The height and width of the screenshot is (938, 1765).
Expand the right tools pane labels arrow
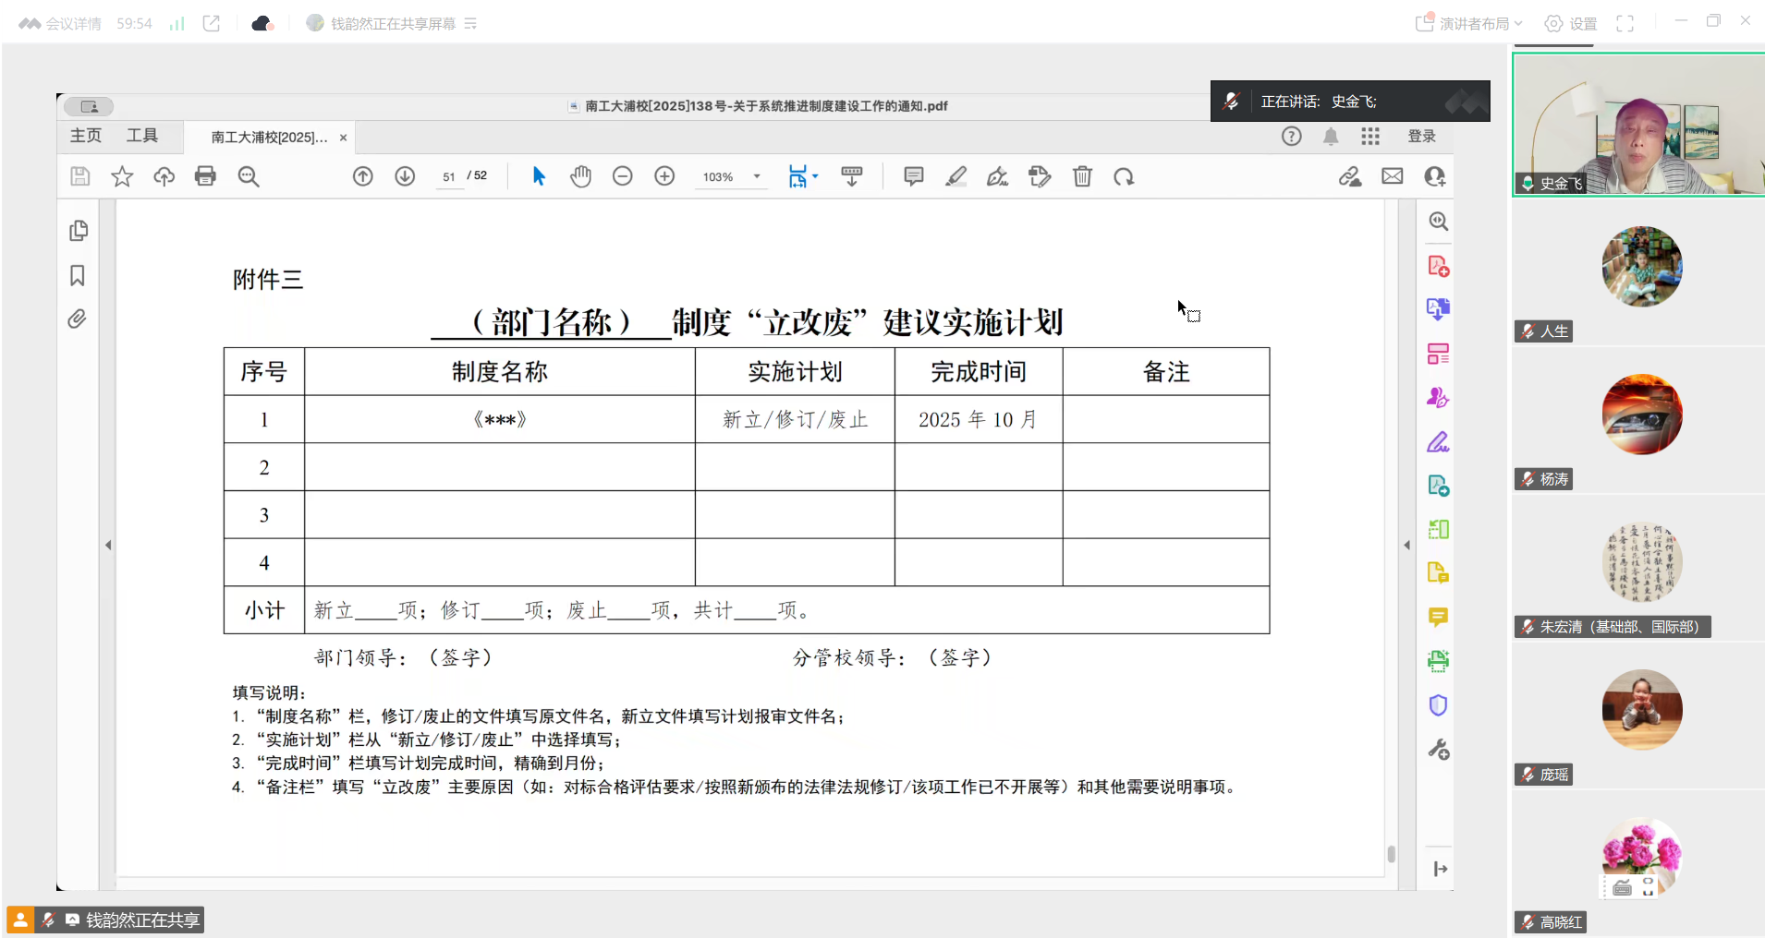click(x=1440, y=869)
